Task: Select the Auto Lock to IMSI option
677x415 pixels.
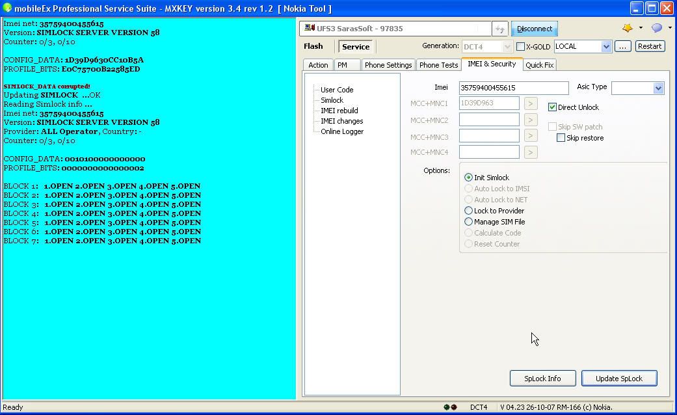Action: tap(468, 189)
